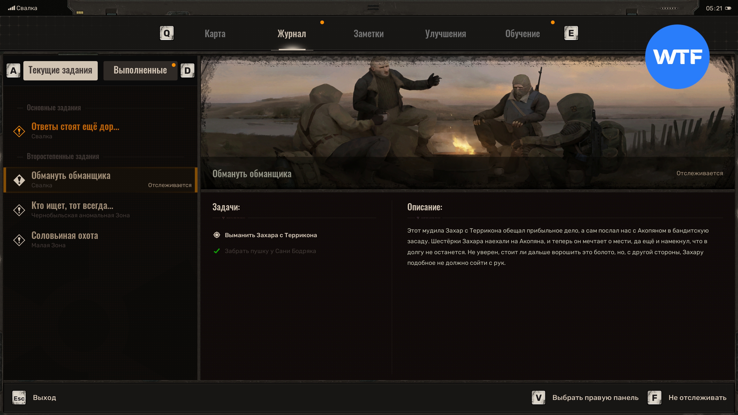Viewport: 738px width, 415px height.
Task: Click completed objective Забрать пушку у Сани Бодряка
Action: [x=270, y=251]
